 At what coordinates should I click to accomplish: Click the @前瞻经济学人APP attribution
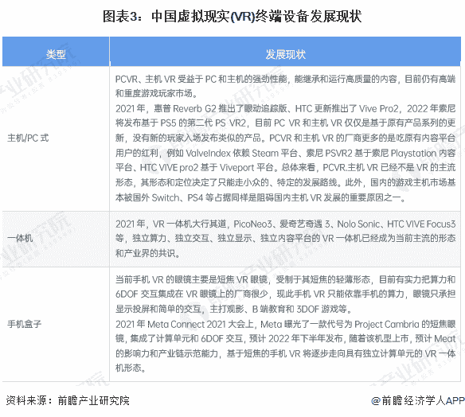tap(417, 400)
